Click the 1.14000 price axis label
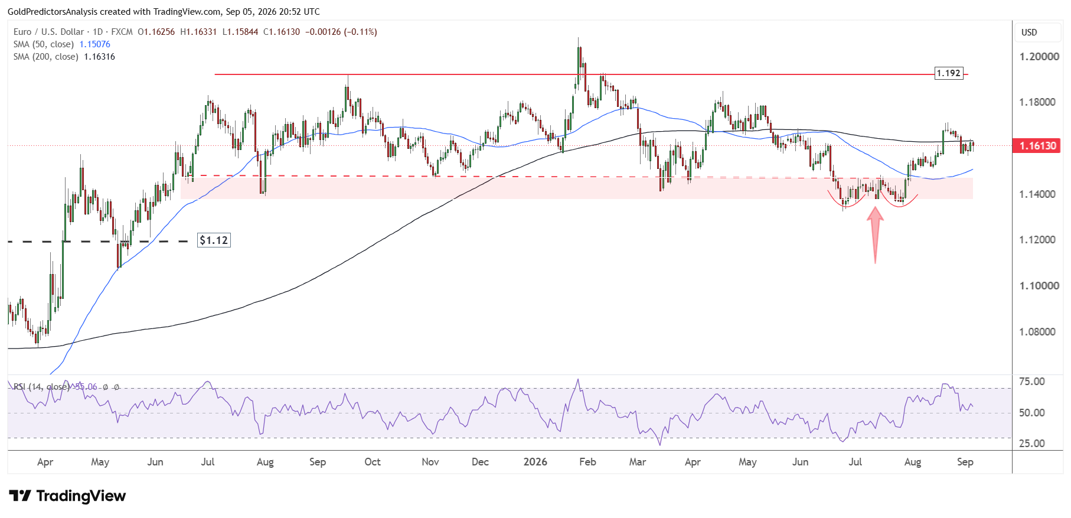The width and height of the screenshot is (1071, 518). pyautogui.click(x=1039, y=194)
